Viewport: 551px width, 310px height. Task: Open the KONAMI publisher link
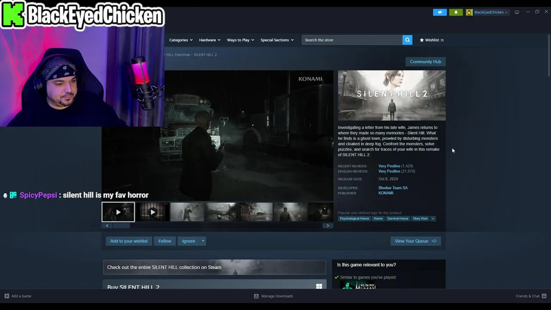click(x=386, y=193)
